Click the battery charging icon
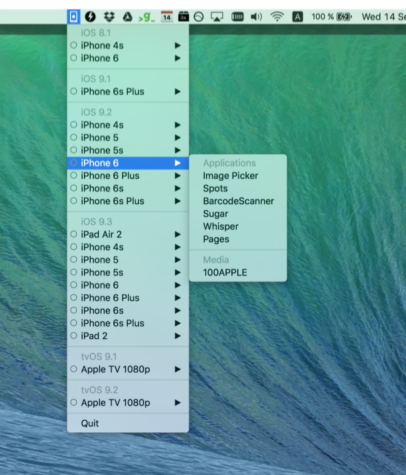This screenshot has width=406, height=475. [344, 17]
